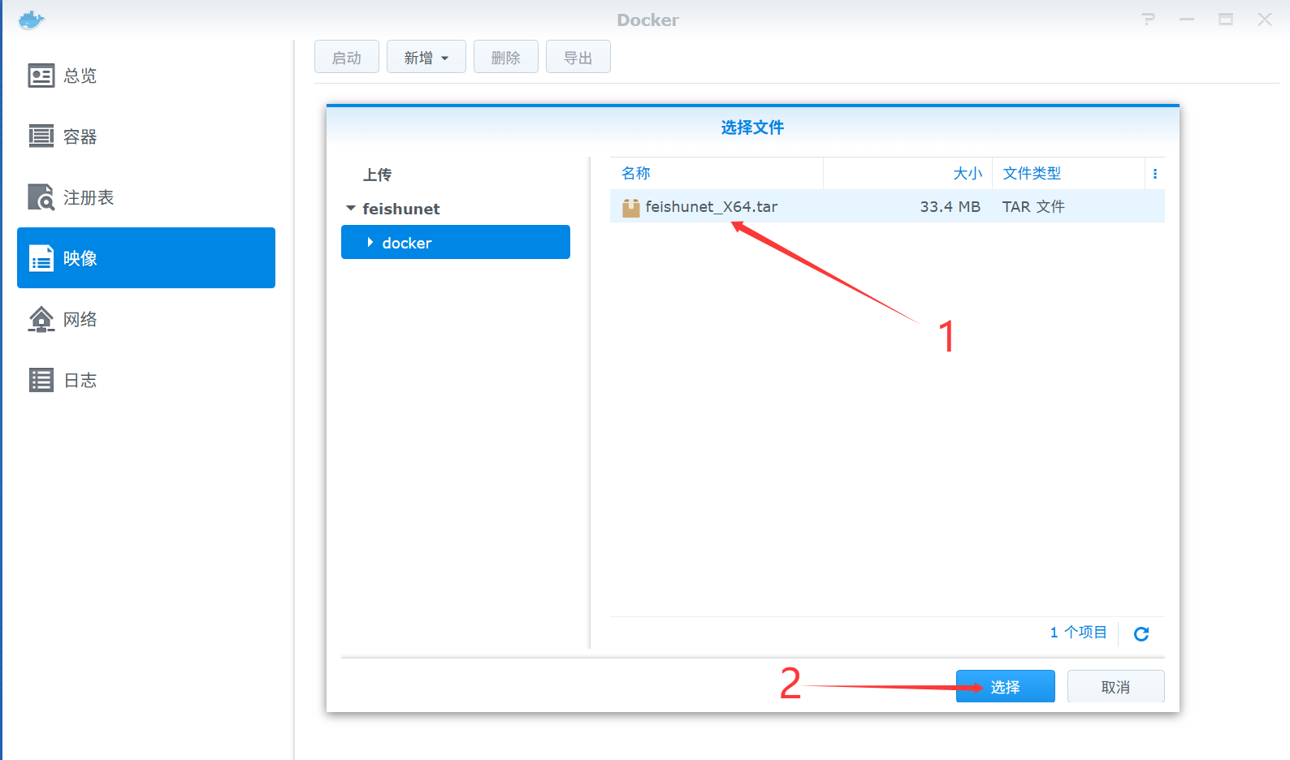This screenshot has height=760, width=1290.
Task: Click the tar archive file icon
Action: tap(631, 208)
